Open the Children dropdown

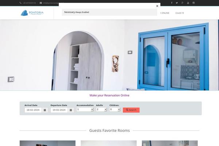pos(115,109)
